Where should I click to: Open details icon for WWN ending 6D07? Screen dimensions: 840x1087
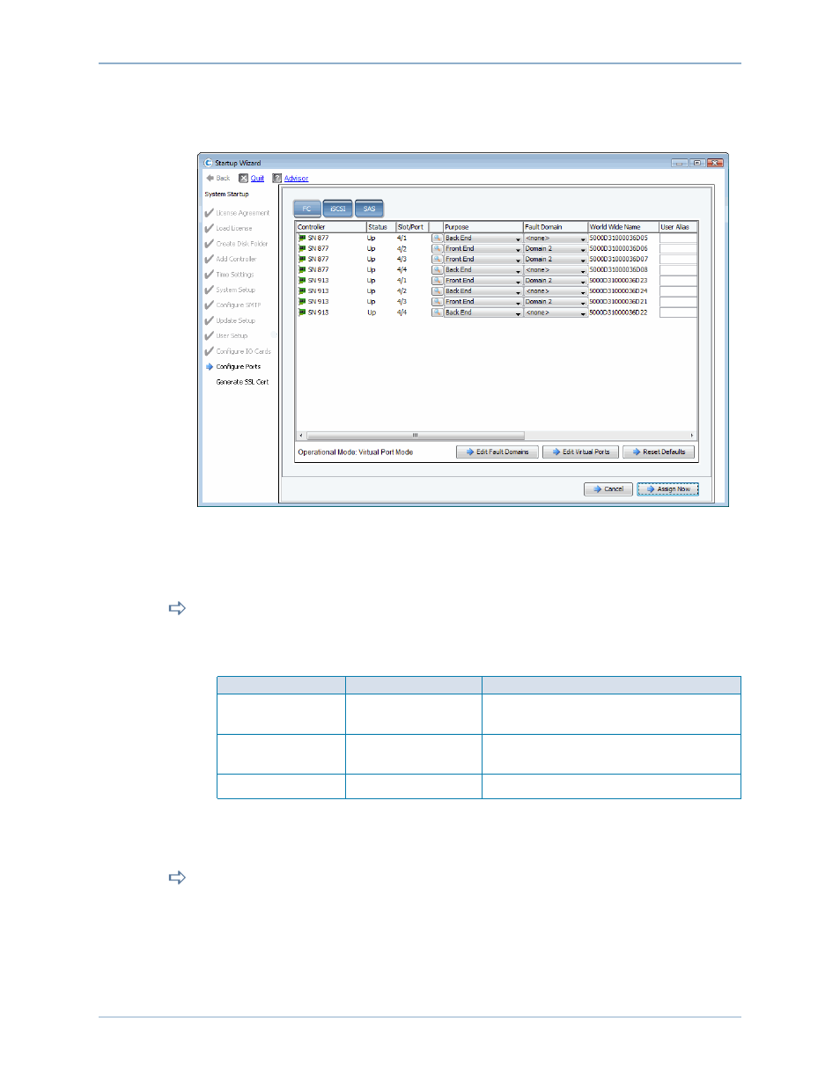pyautogui.click(x=437, y=259)
